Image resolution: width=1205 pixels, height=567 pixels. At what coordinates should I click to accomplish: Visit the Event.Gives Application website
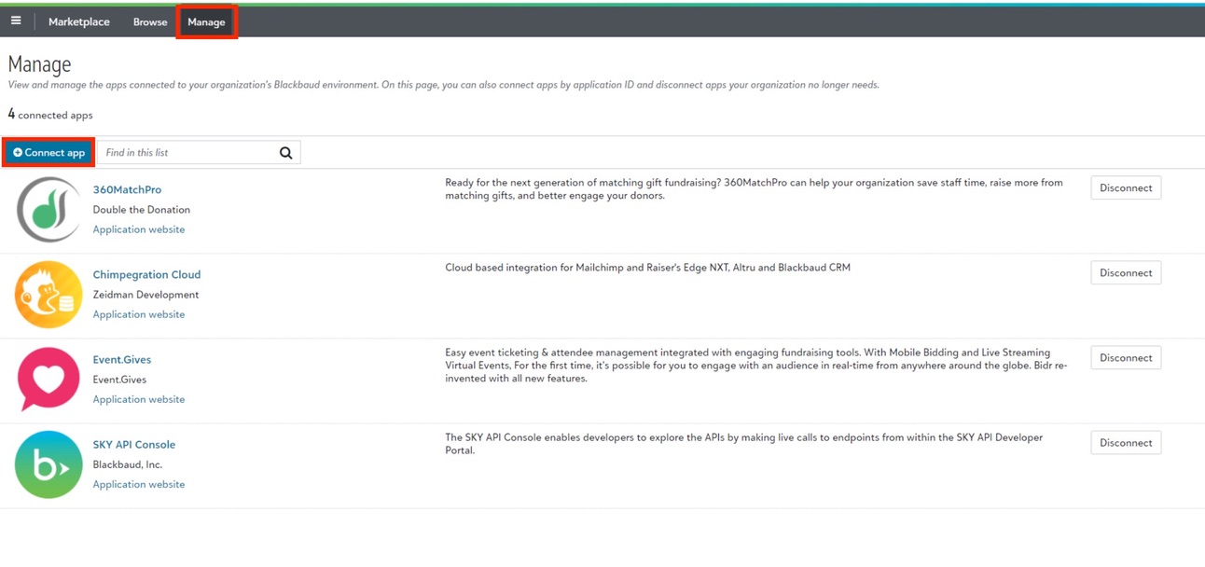pyautogui.click(x=139, y=399)
